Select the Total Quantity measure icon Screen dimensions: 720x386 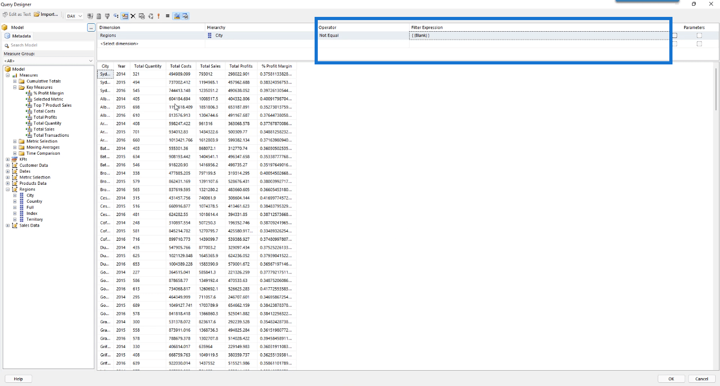click(29, 123)
